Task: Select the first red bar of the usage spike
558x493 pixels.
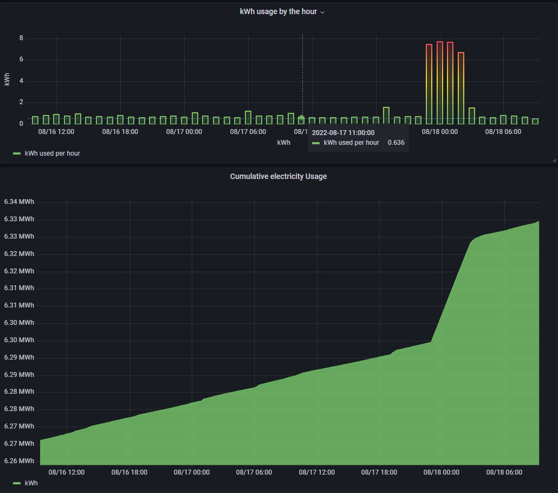Action: coord(429,81)
